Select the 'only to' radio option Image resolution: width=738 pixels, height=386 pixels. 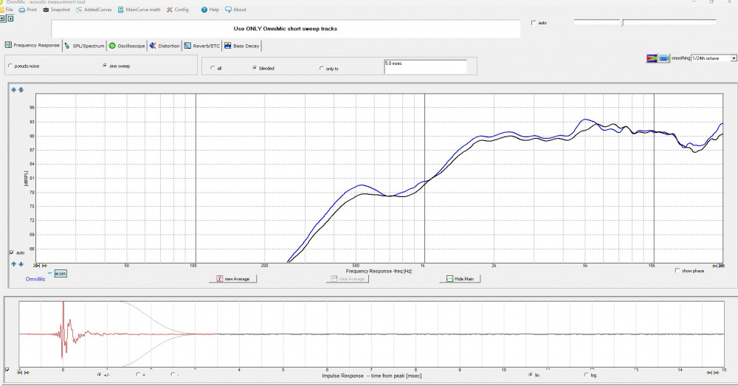[321, 68]
